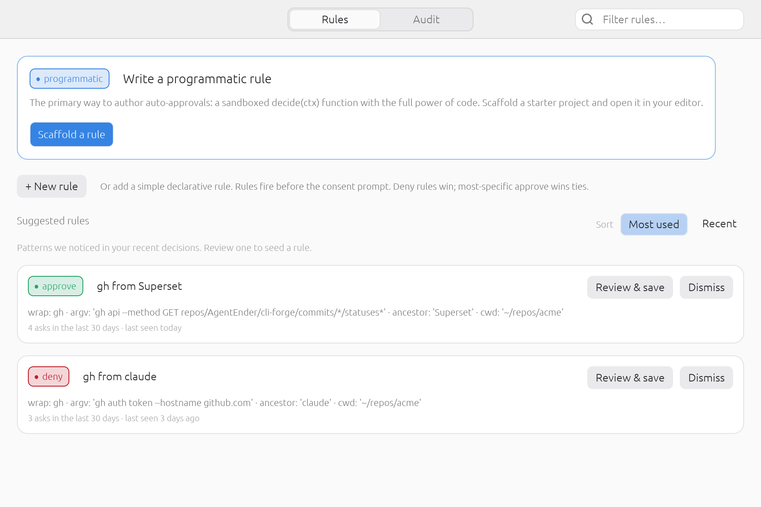Click the 'Deny rules win' helper text
Screen dimensions: 761x507
point(344,186)
